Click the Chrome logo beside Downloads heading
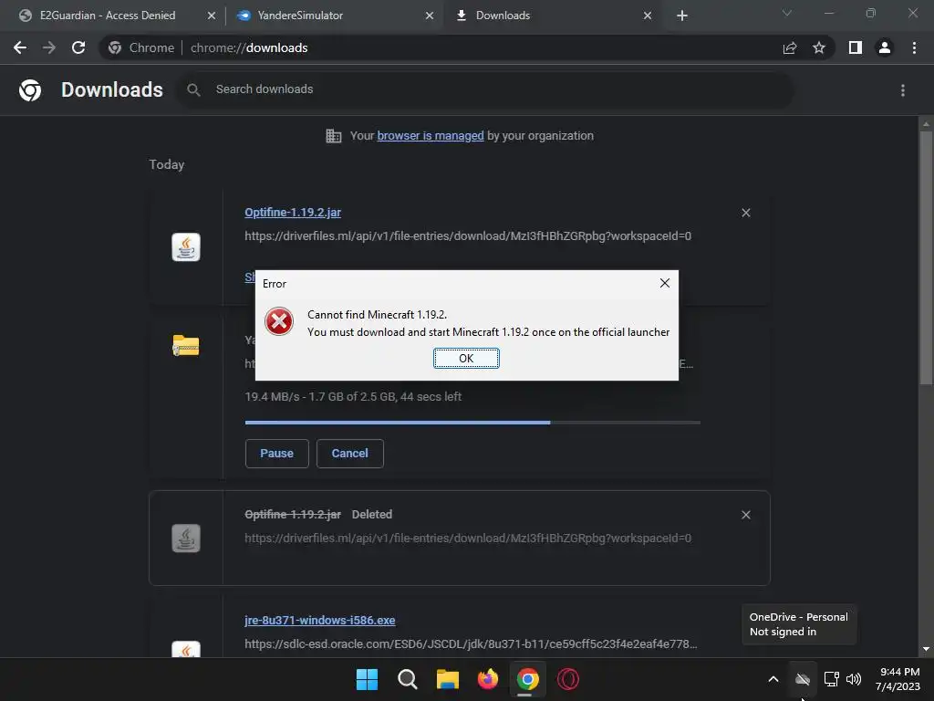 (x=30, y=90)
